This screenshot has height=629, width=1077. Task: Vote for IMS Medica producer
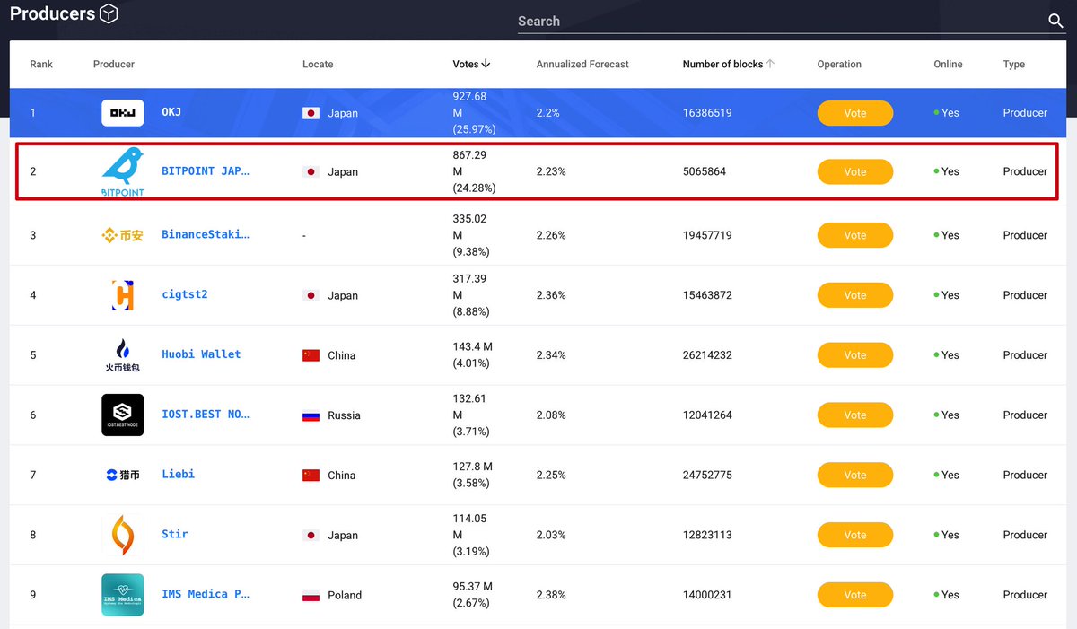coord(854,595)
